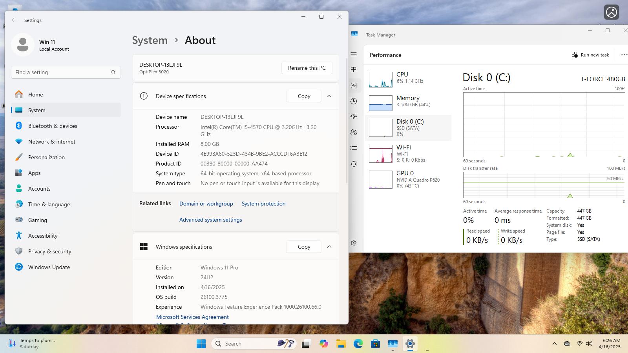Click search magnifier icon in Settings search
628x353 pixels.
(113, 72)
